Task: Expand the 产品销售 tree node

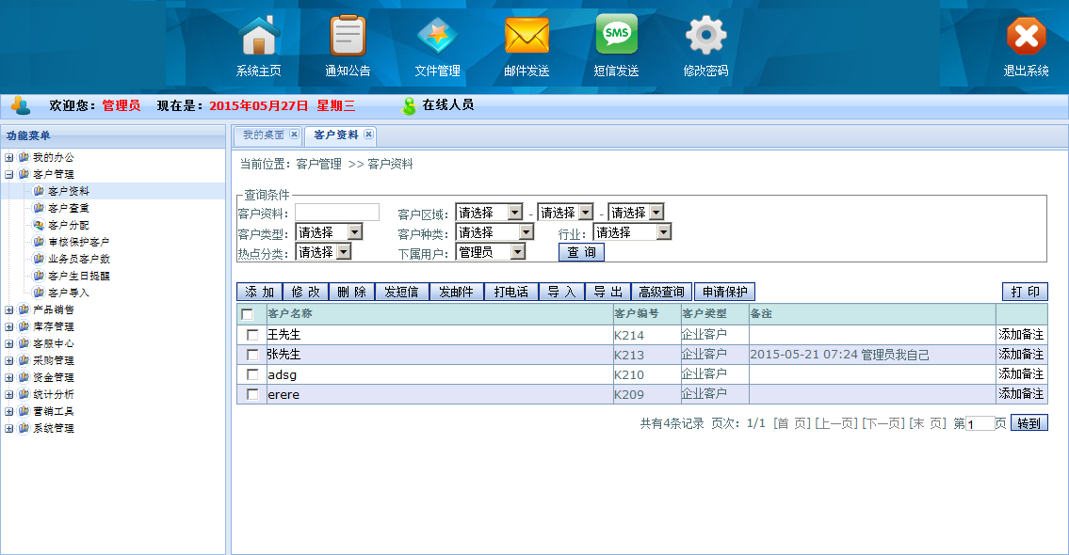Action: (x=9, y=309)
